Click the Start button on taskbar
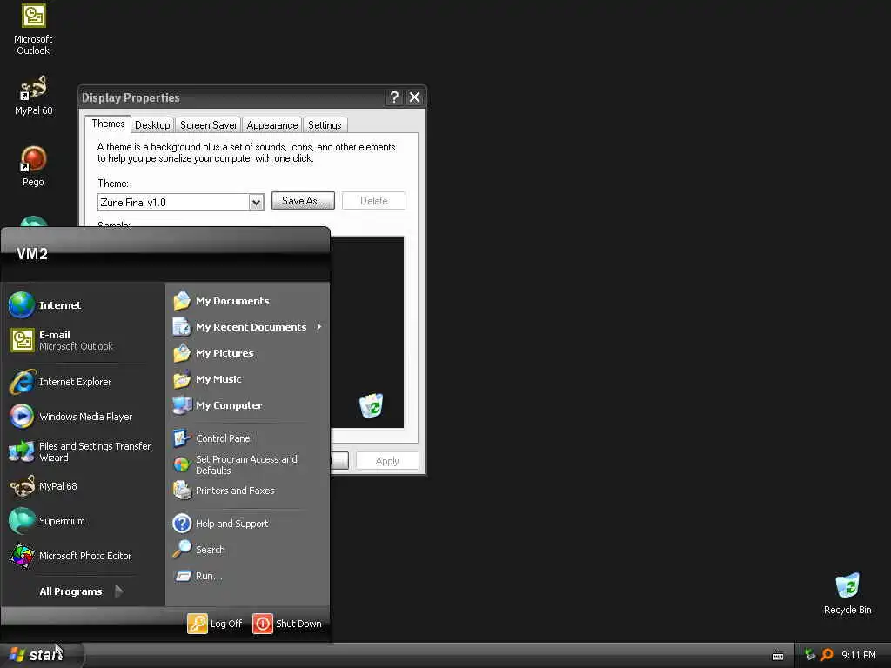This screenshot has width=891, height=668. (x=41, y=655)
